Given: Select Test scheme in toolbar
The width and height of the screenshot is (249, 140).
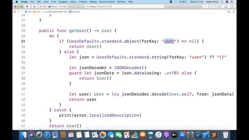Looking at the screenshot, I should [43, 7].
